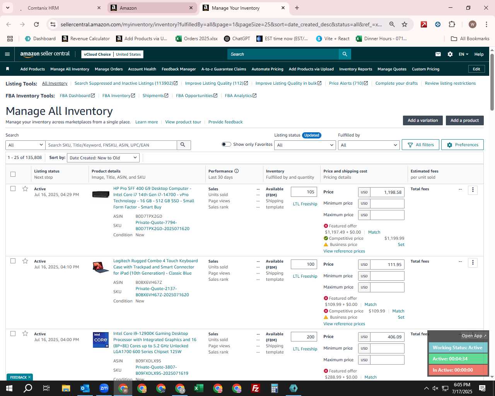Open the search scope All dropdown
The image size is (495, 396).
tap(26, 145)
